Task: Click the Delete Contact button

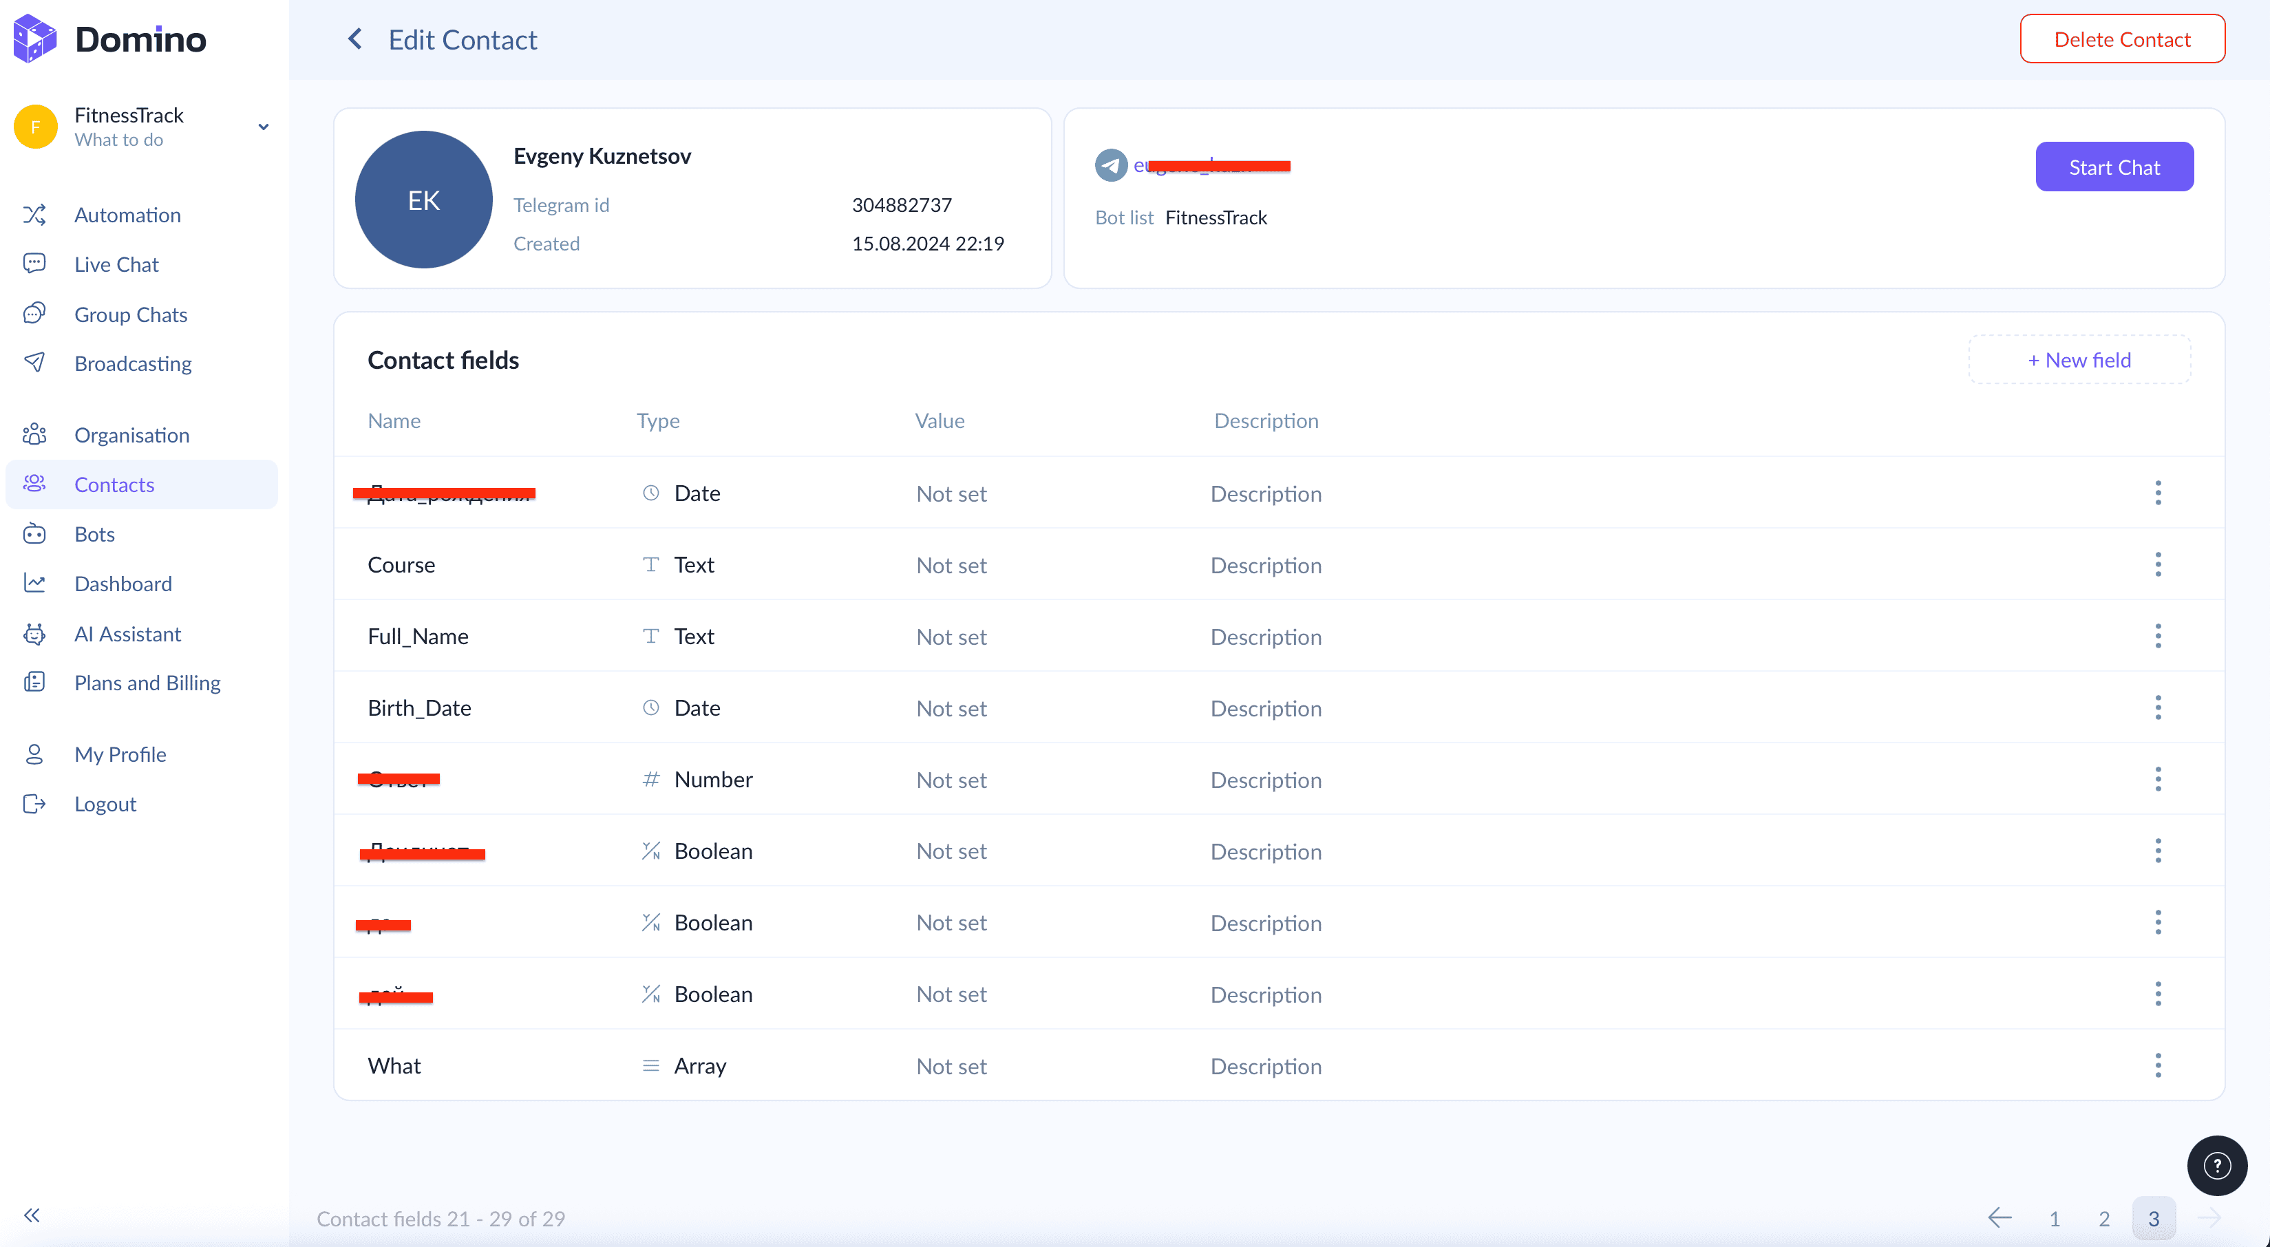Action: tap(2122, 39)
